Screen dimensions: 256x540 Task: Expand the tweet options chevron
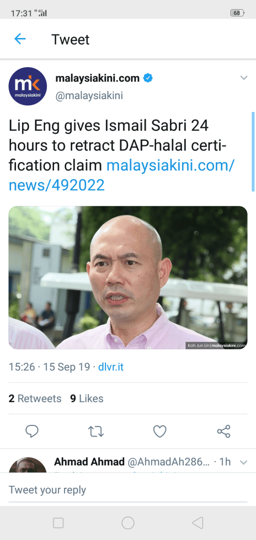click(x=244, y=78)
